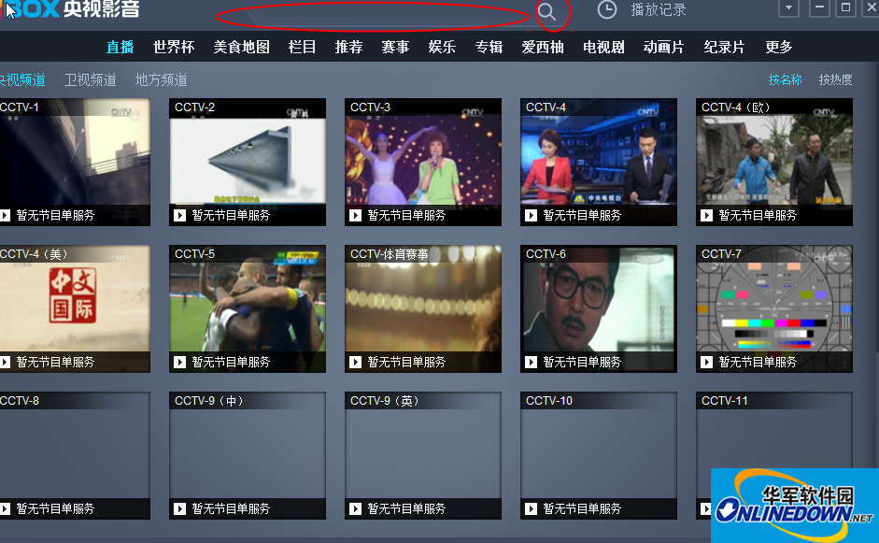Click play icon under CCTV-6
879x543 pixels.
point(531,363)
